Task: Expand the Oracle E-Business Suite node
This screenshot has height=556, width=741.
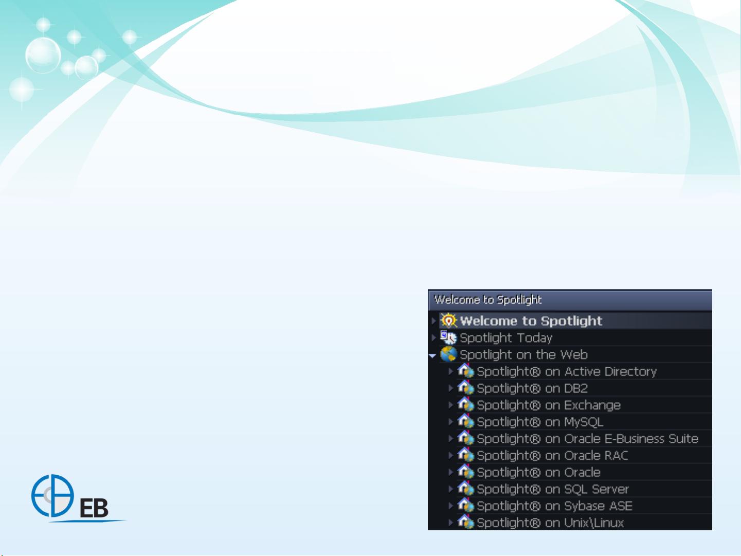Action: click(x=451, y=439)
